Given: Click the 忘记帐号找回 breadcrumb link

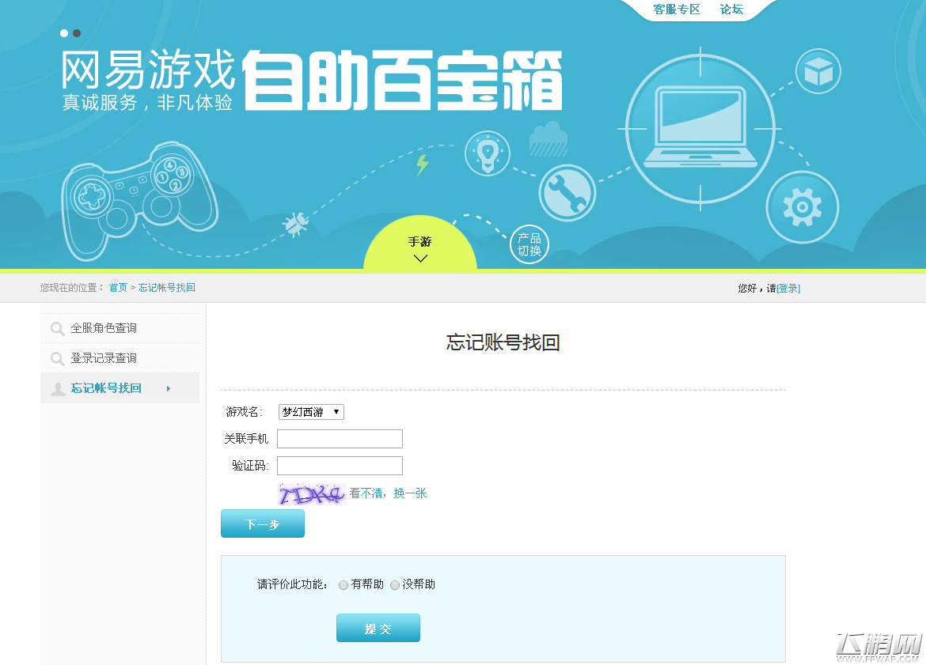Looking at the screenshot, I should [166, 287].
